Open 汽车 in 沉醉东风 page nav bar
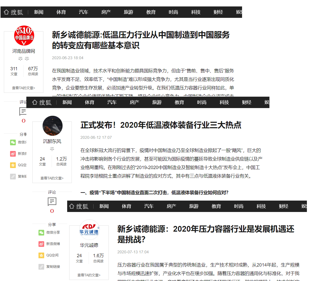 (112, 102)
